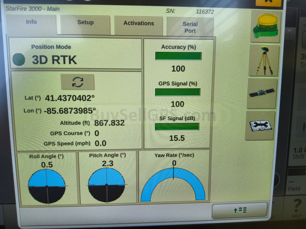Screen dimensions: 306x229
Task: Select the Info tab
Action: [x=31, y=22]
